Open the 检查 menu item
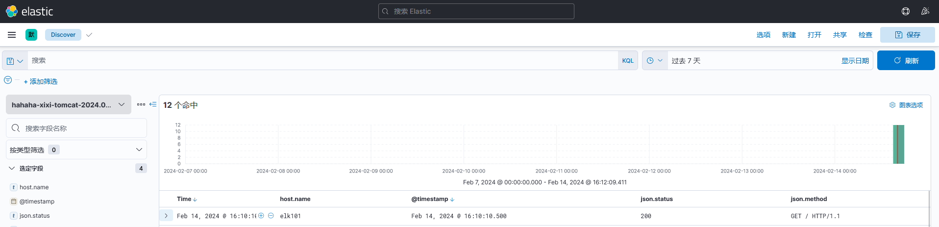This screenshot has width=939, height=227. (x=865, y=35)
